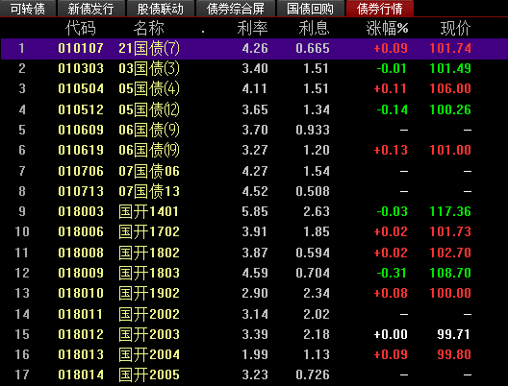The width and height of the screenshot is (508, 386).
Task: Click the 2.34 interest of 国开1902
Action: 317,293
